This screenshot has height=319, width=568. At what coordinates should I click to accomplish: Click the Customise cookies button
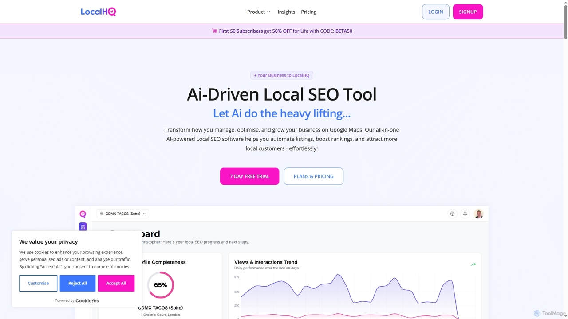tap(38, 283)
